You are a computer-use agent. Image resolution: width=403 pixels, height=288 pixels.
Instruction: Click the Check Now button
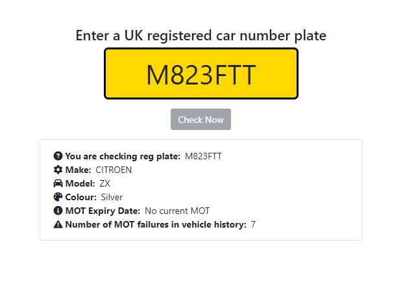[201, 120]
